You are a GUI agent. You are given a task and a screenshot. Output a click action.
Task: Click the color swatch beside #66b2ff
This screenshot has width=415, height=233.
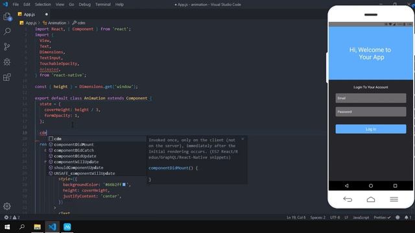(124, 184)
